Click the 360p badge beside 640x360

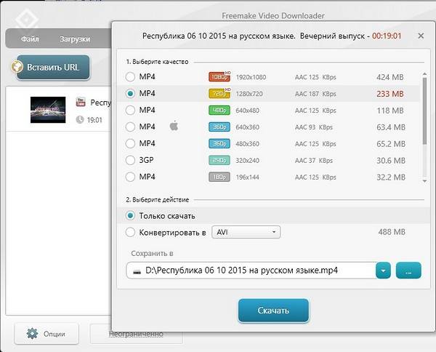(219, 127)
